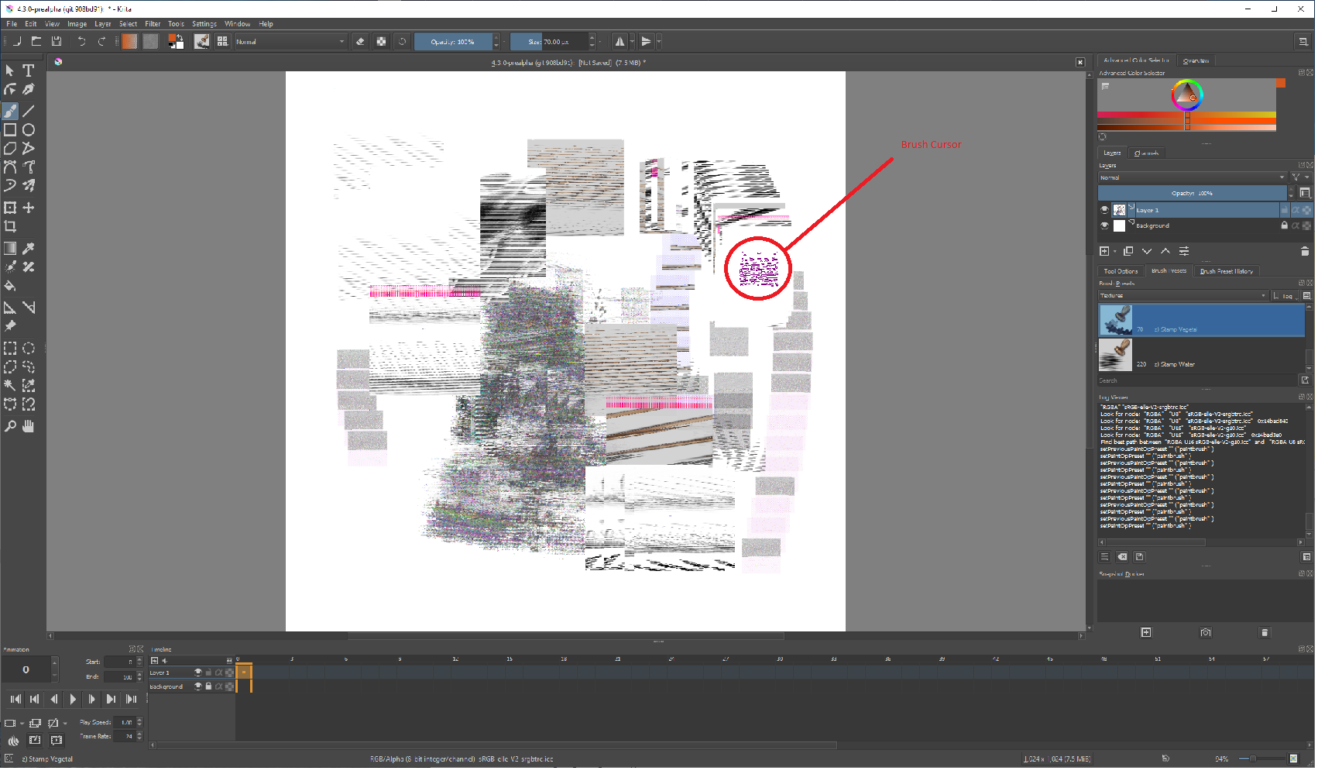Select the Move tool
Screen dimensions: 1318x774
click(29, 208)
